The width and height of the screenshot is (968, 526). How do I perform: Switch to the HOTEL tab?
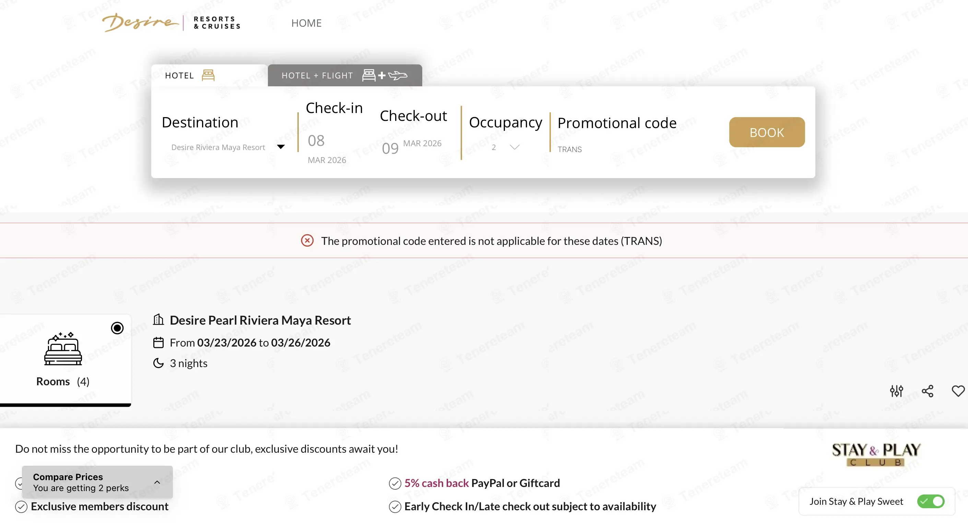point(209,75)
